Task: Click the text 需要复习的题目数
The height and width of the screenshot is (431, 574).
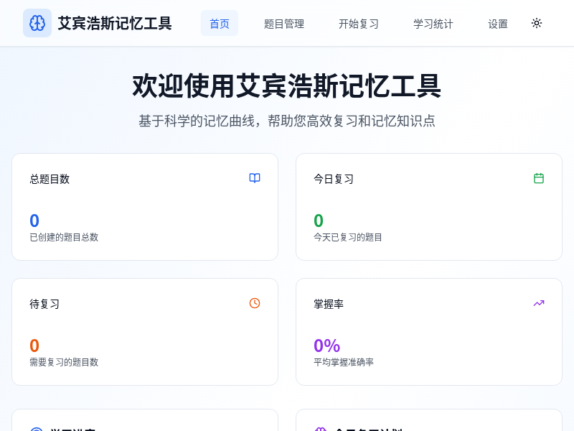Action: coord(64,362)
